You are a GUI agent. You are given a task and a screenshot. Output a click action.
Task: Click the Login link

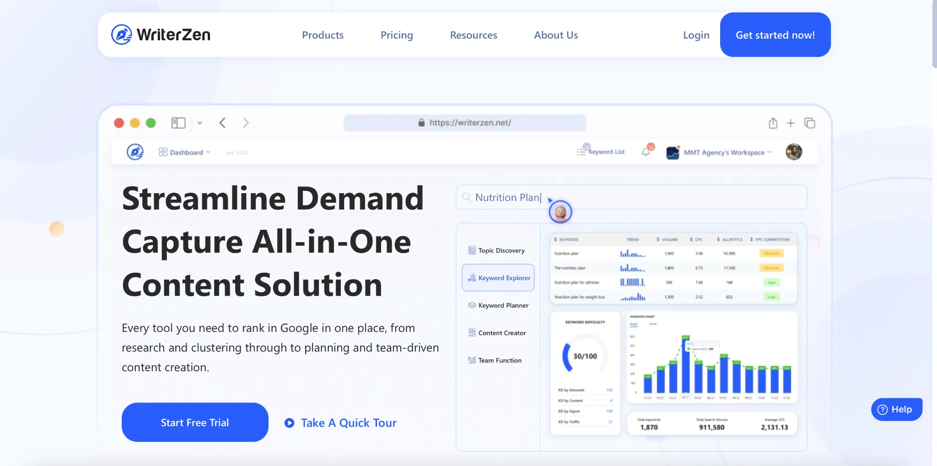[696, 35]
